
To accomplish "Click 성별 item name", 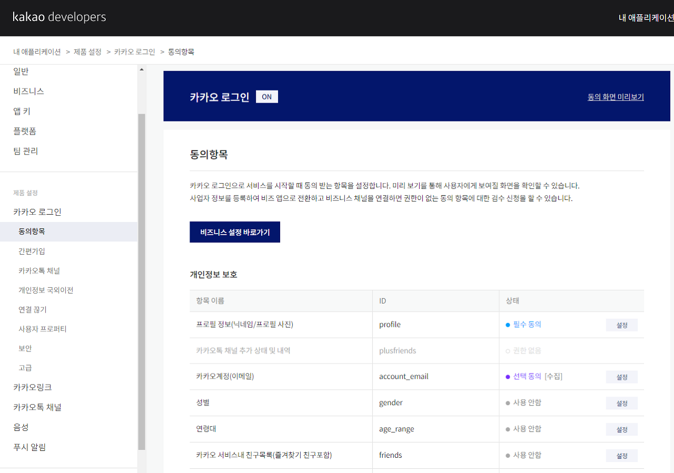I will click(203, 402).
